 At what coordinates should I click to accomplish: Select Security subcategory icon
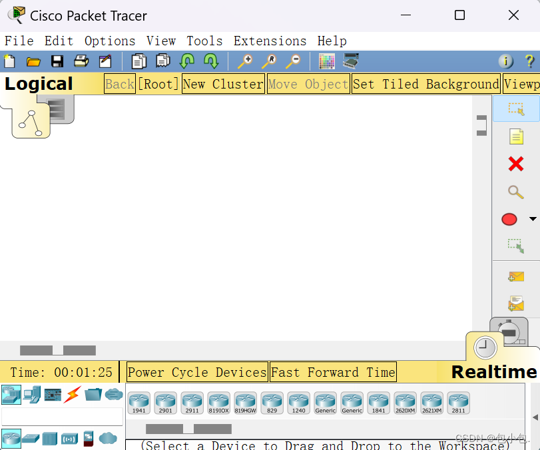pyautogui.click(x=89, y=439)
